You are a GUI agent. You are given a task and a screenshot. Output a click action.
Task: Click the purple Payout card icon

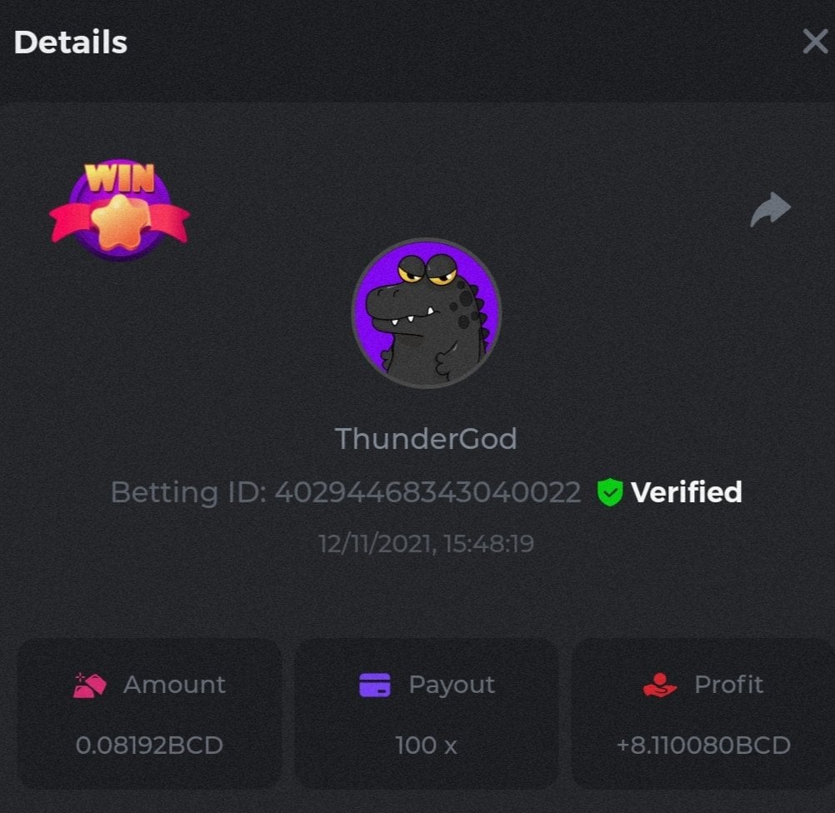pos(375,686)
